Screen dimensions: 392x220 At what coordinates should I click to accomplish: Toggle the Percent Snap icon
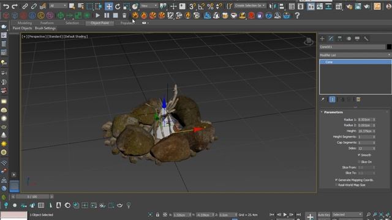point(210,6)
